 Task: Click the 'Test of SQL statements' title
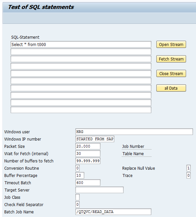pos(41,7)
